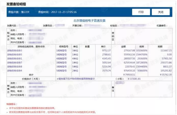Click the 关闭 close button
The image size is (177, 115).
pyautogui.click(x=161, y=12)
